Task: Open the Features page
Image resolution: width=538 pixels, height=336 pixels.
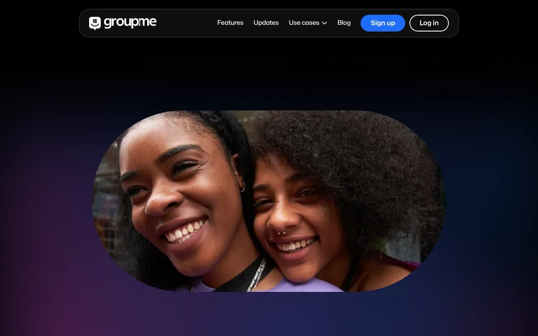Action: tap(230, 23)
